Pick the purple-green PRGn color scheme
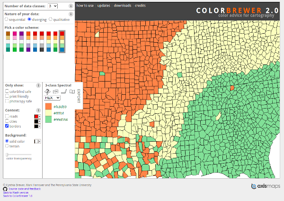 (x=21, y=42)
